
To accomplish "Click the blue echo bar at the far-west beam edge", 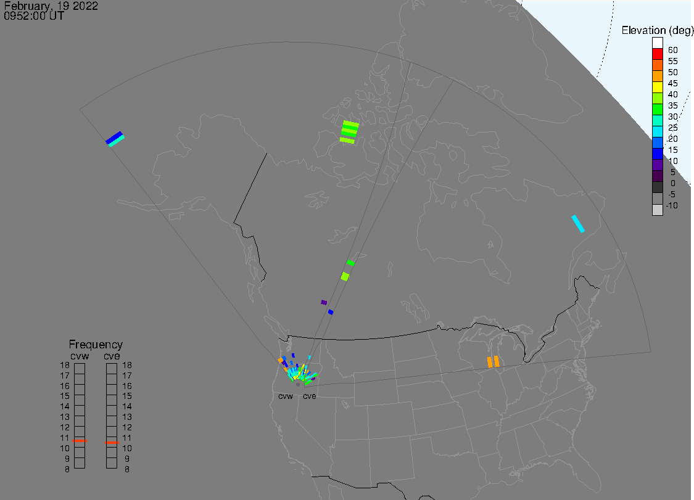I will coord(115,139).
